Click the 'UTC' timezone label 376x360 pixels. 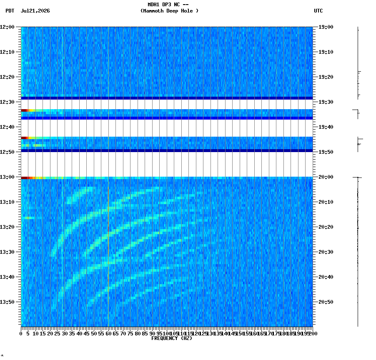[x=318, y=11]
